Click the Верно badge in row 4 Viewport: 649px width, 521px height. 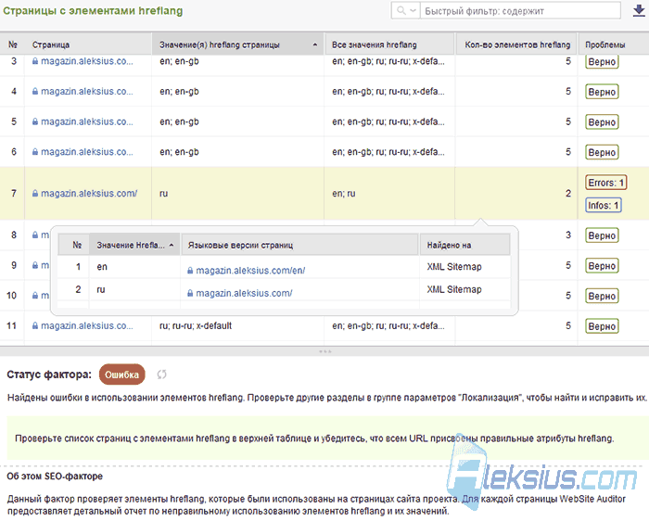point(602,92)
